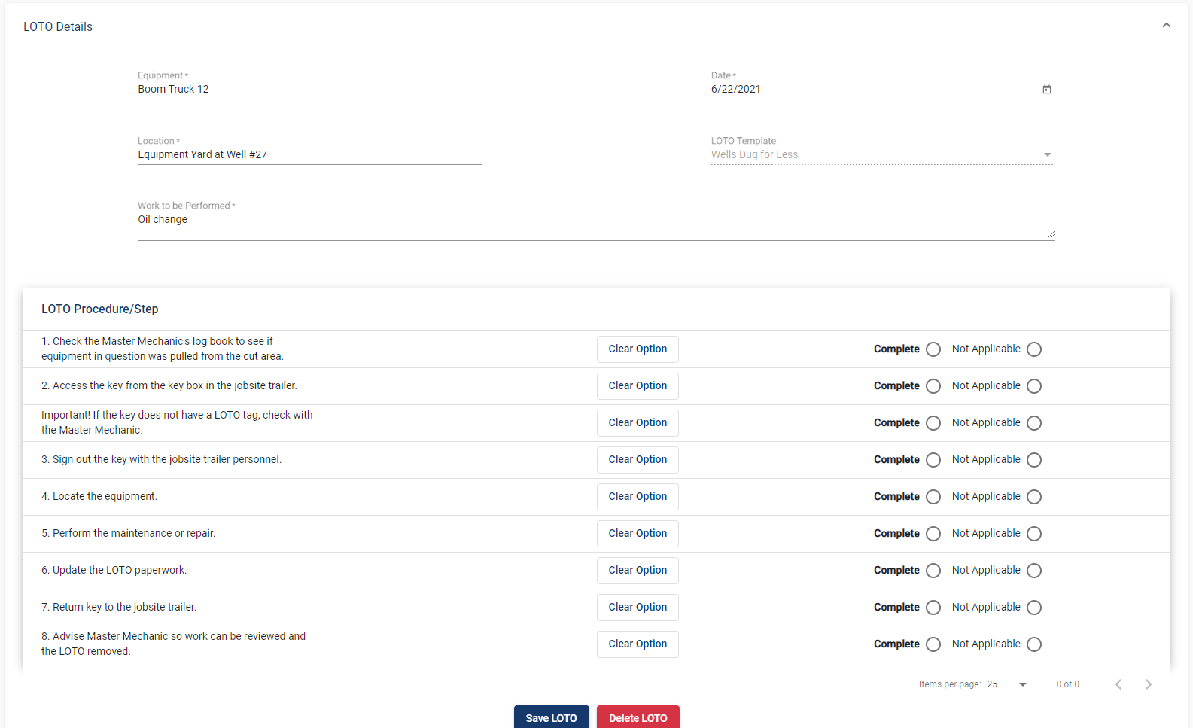This screenshot has width=1193, height=728.
Task: Select the LOTO Procedure/Step heading
Action: (x=100, y=309)
